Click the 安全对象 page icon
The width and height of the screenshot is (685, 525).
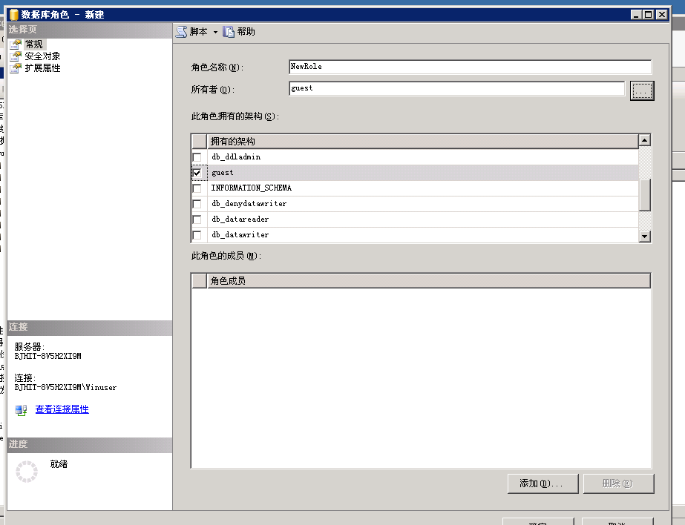16,56
